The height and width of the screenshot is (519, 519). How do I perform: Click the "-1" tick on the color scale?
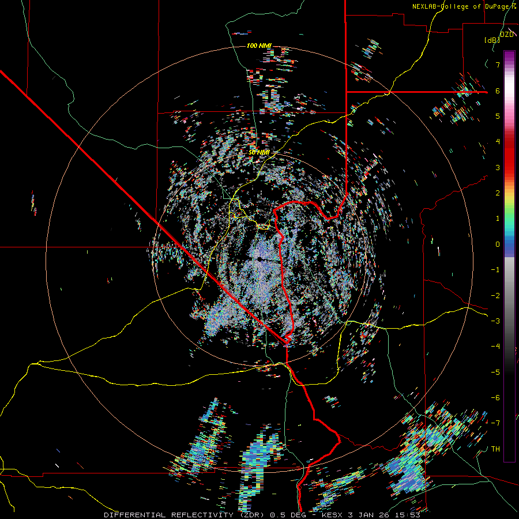click(x=495, y=270)
